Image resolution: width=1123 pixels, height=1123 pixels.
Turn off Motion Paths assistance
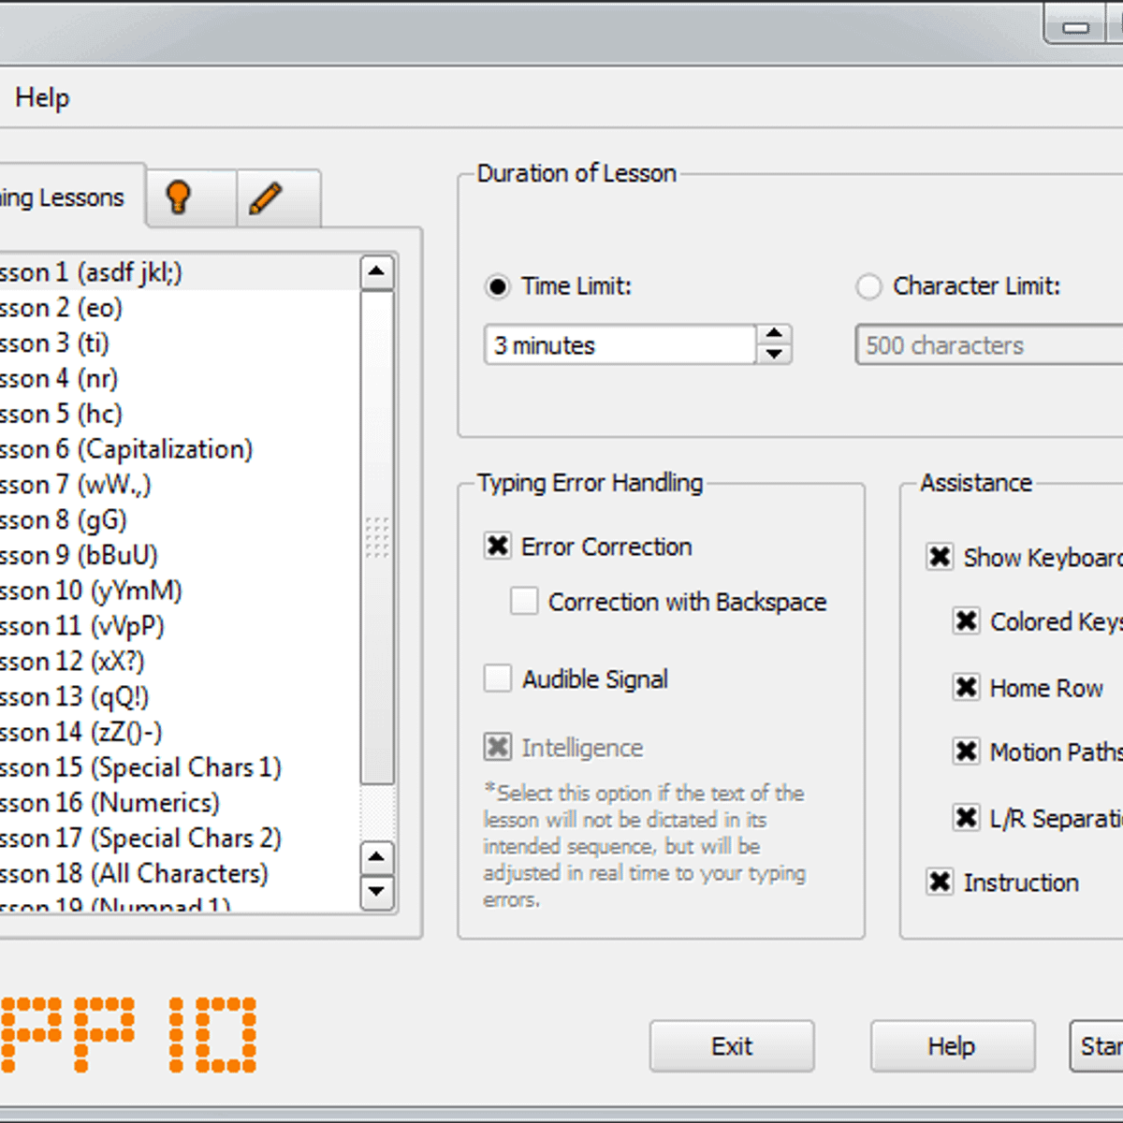(x=967, y=752)
